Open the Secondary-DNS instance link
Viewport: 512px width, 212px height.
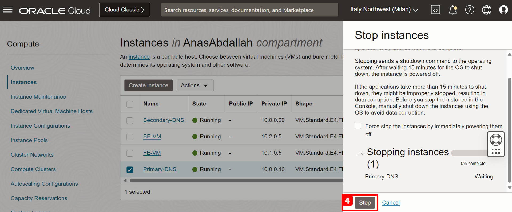(x=164, y=120)
